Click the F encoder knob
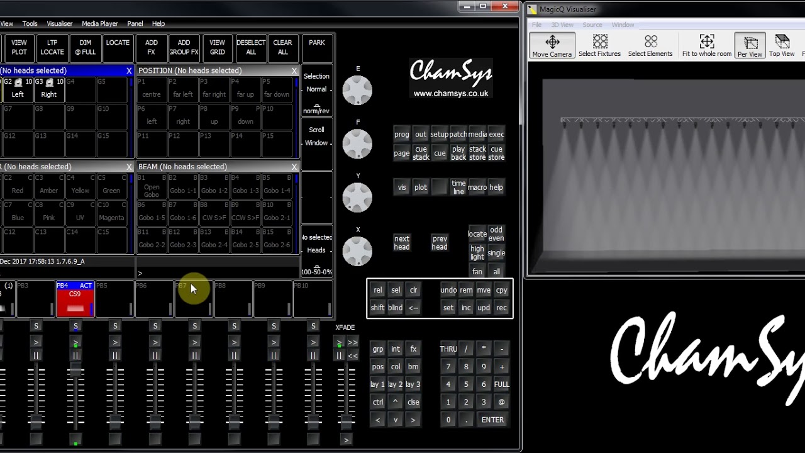 [x=357, y=143]
